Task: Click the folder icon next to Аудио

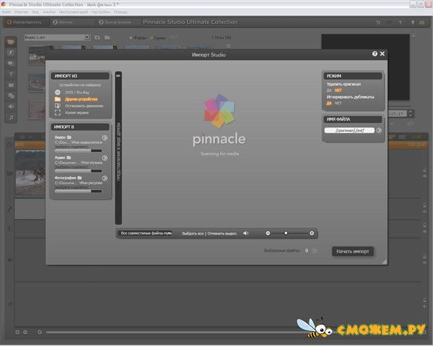Action: click(69, 157)
